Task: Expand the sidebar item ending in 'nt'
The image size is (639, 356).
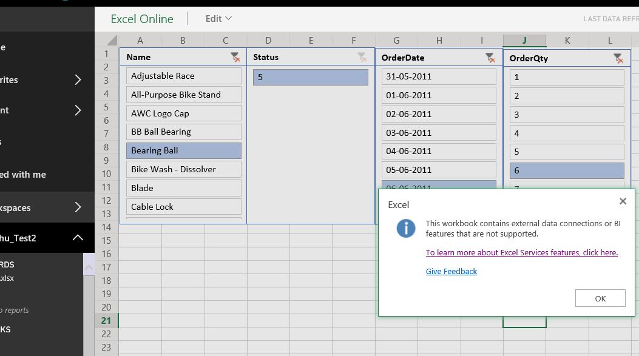Action: click(x=78, y=110)
